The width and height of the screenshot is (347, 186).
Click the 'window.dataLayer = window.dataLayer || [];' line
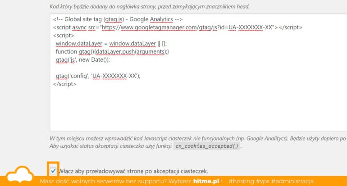[x=111, y=44]
